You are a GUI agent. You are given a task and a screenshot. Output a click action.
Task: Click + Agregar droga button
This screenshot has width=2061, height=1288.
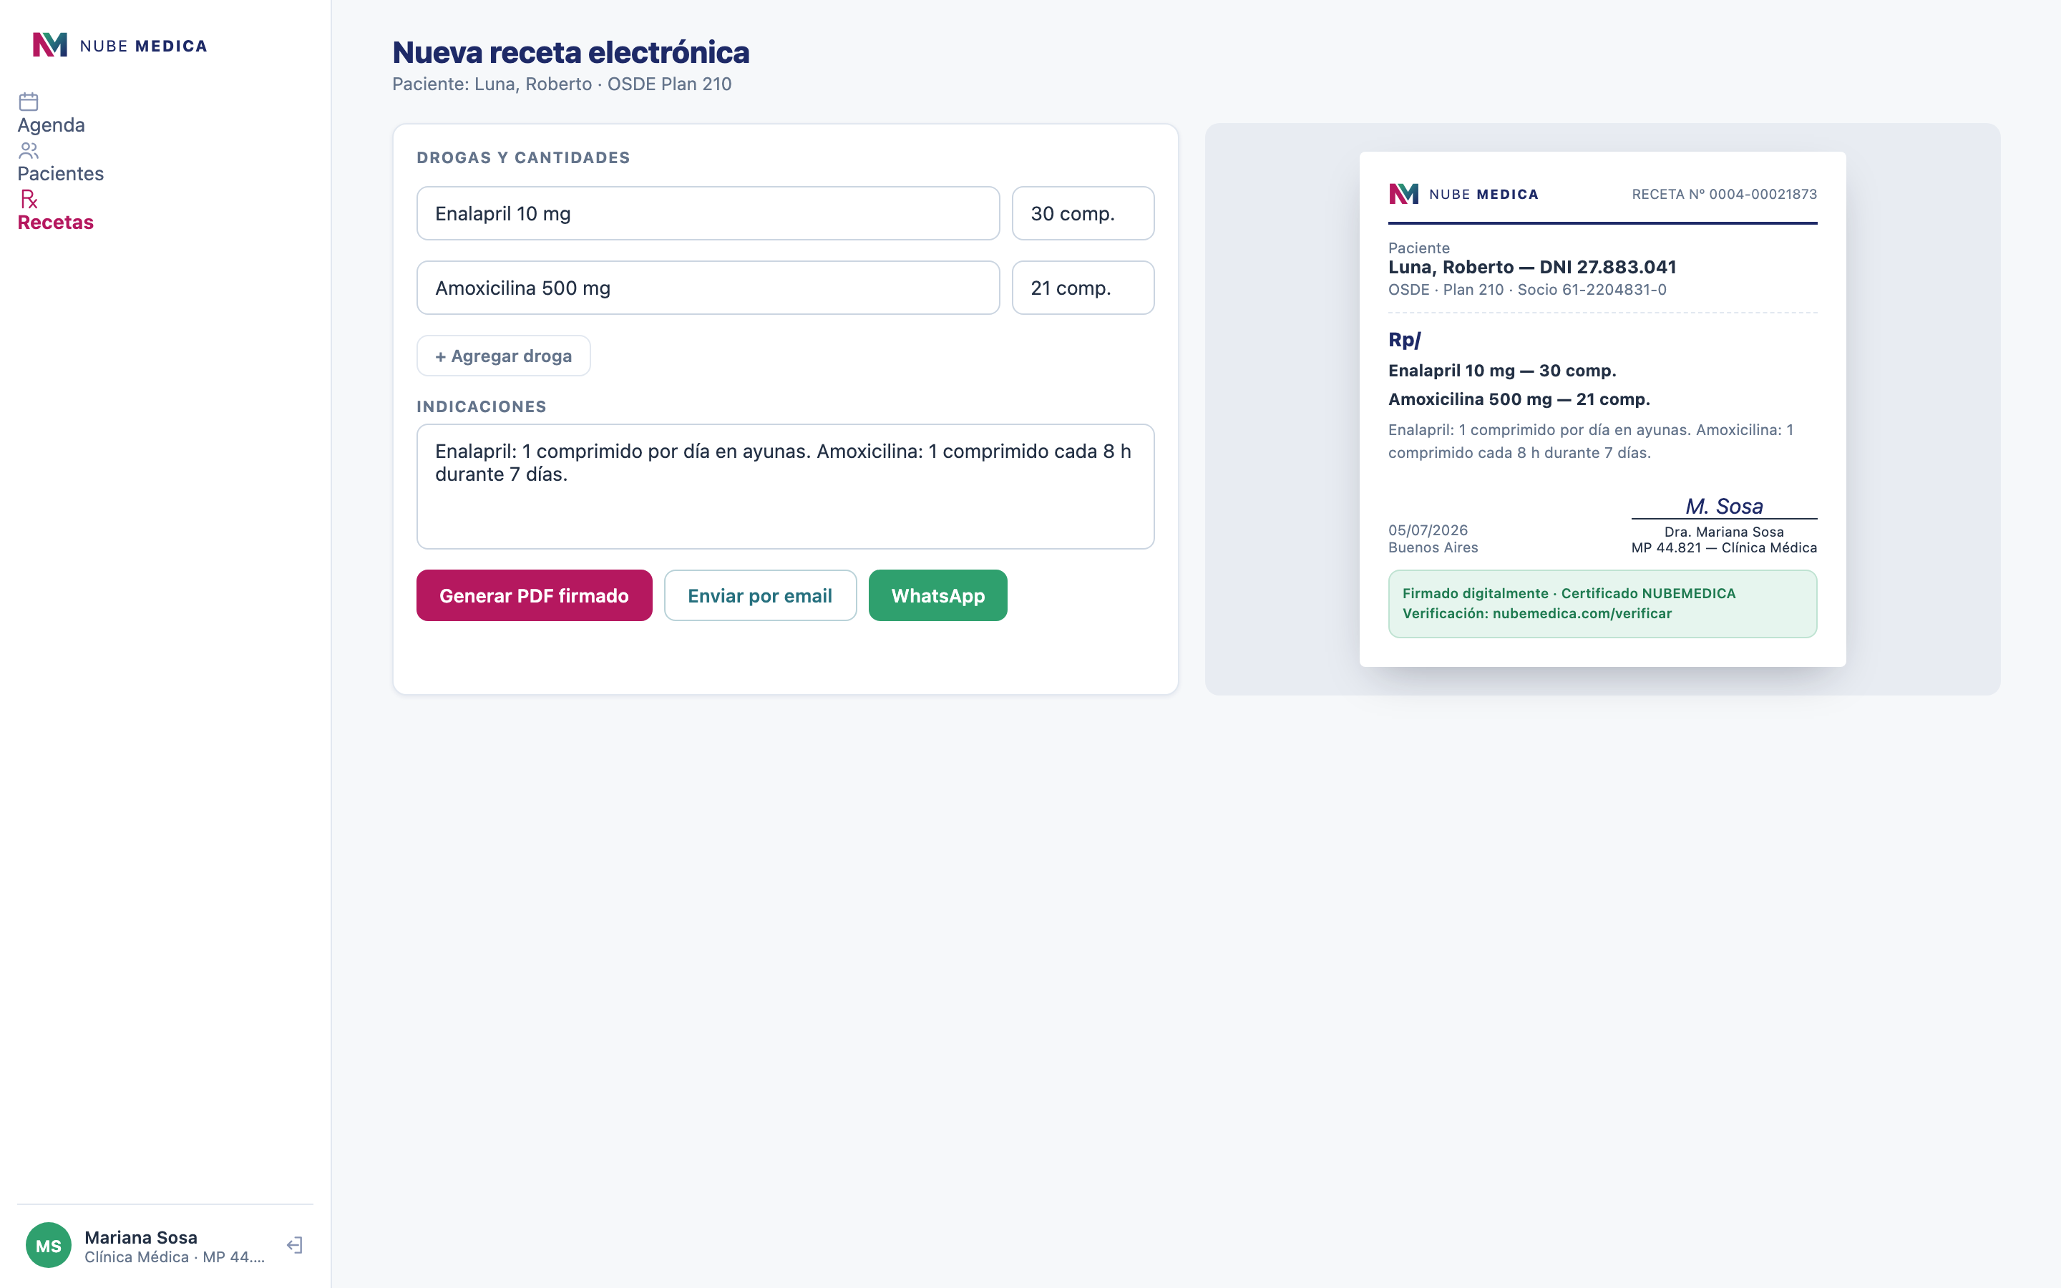coord(503,356)
